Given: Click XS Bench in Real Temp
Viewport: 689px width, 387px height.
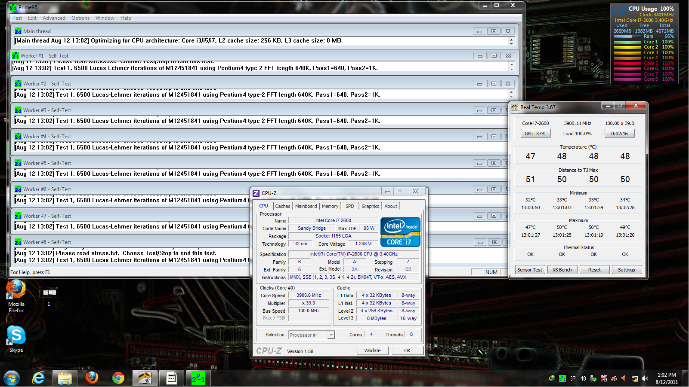Looking at the screenshot, I should click(x=562, y=270).
